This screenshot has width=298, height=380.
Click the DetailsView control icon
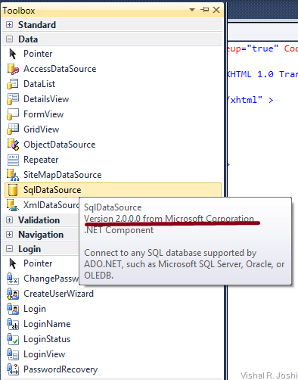pyautogui.click(x=13, y=99)
